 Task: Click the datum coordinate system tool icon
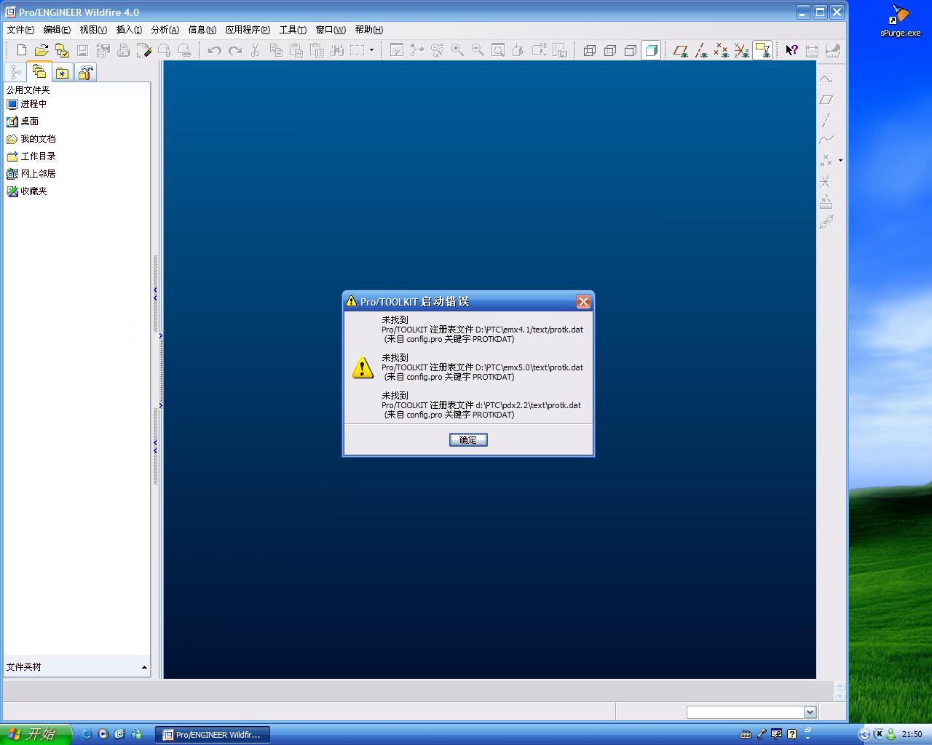point(826,181)
